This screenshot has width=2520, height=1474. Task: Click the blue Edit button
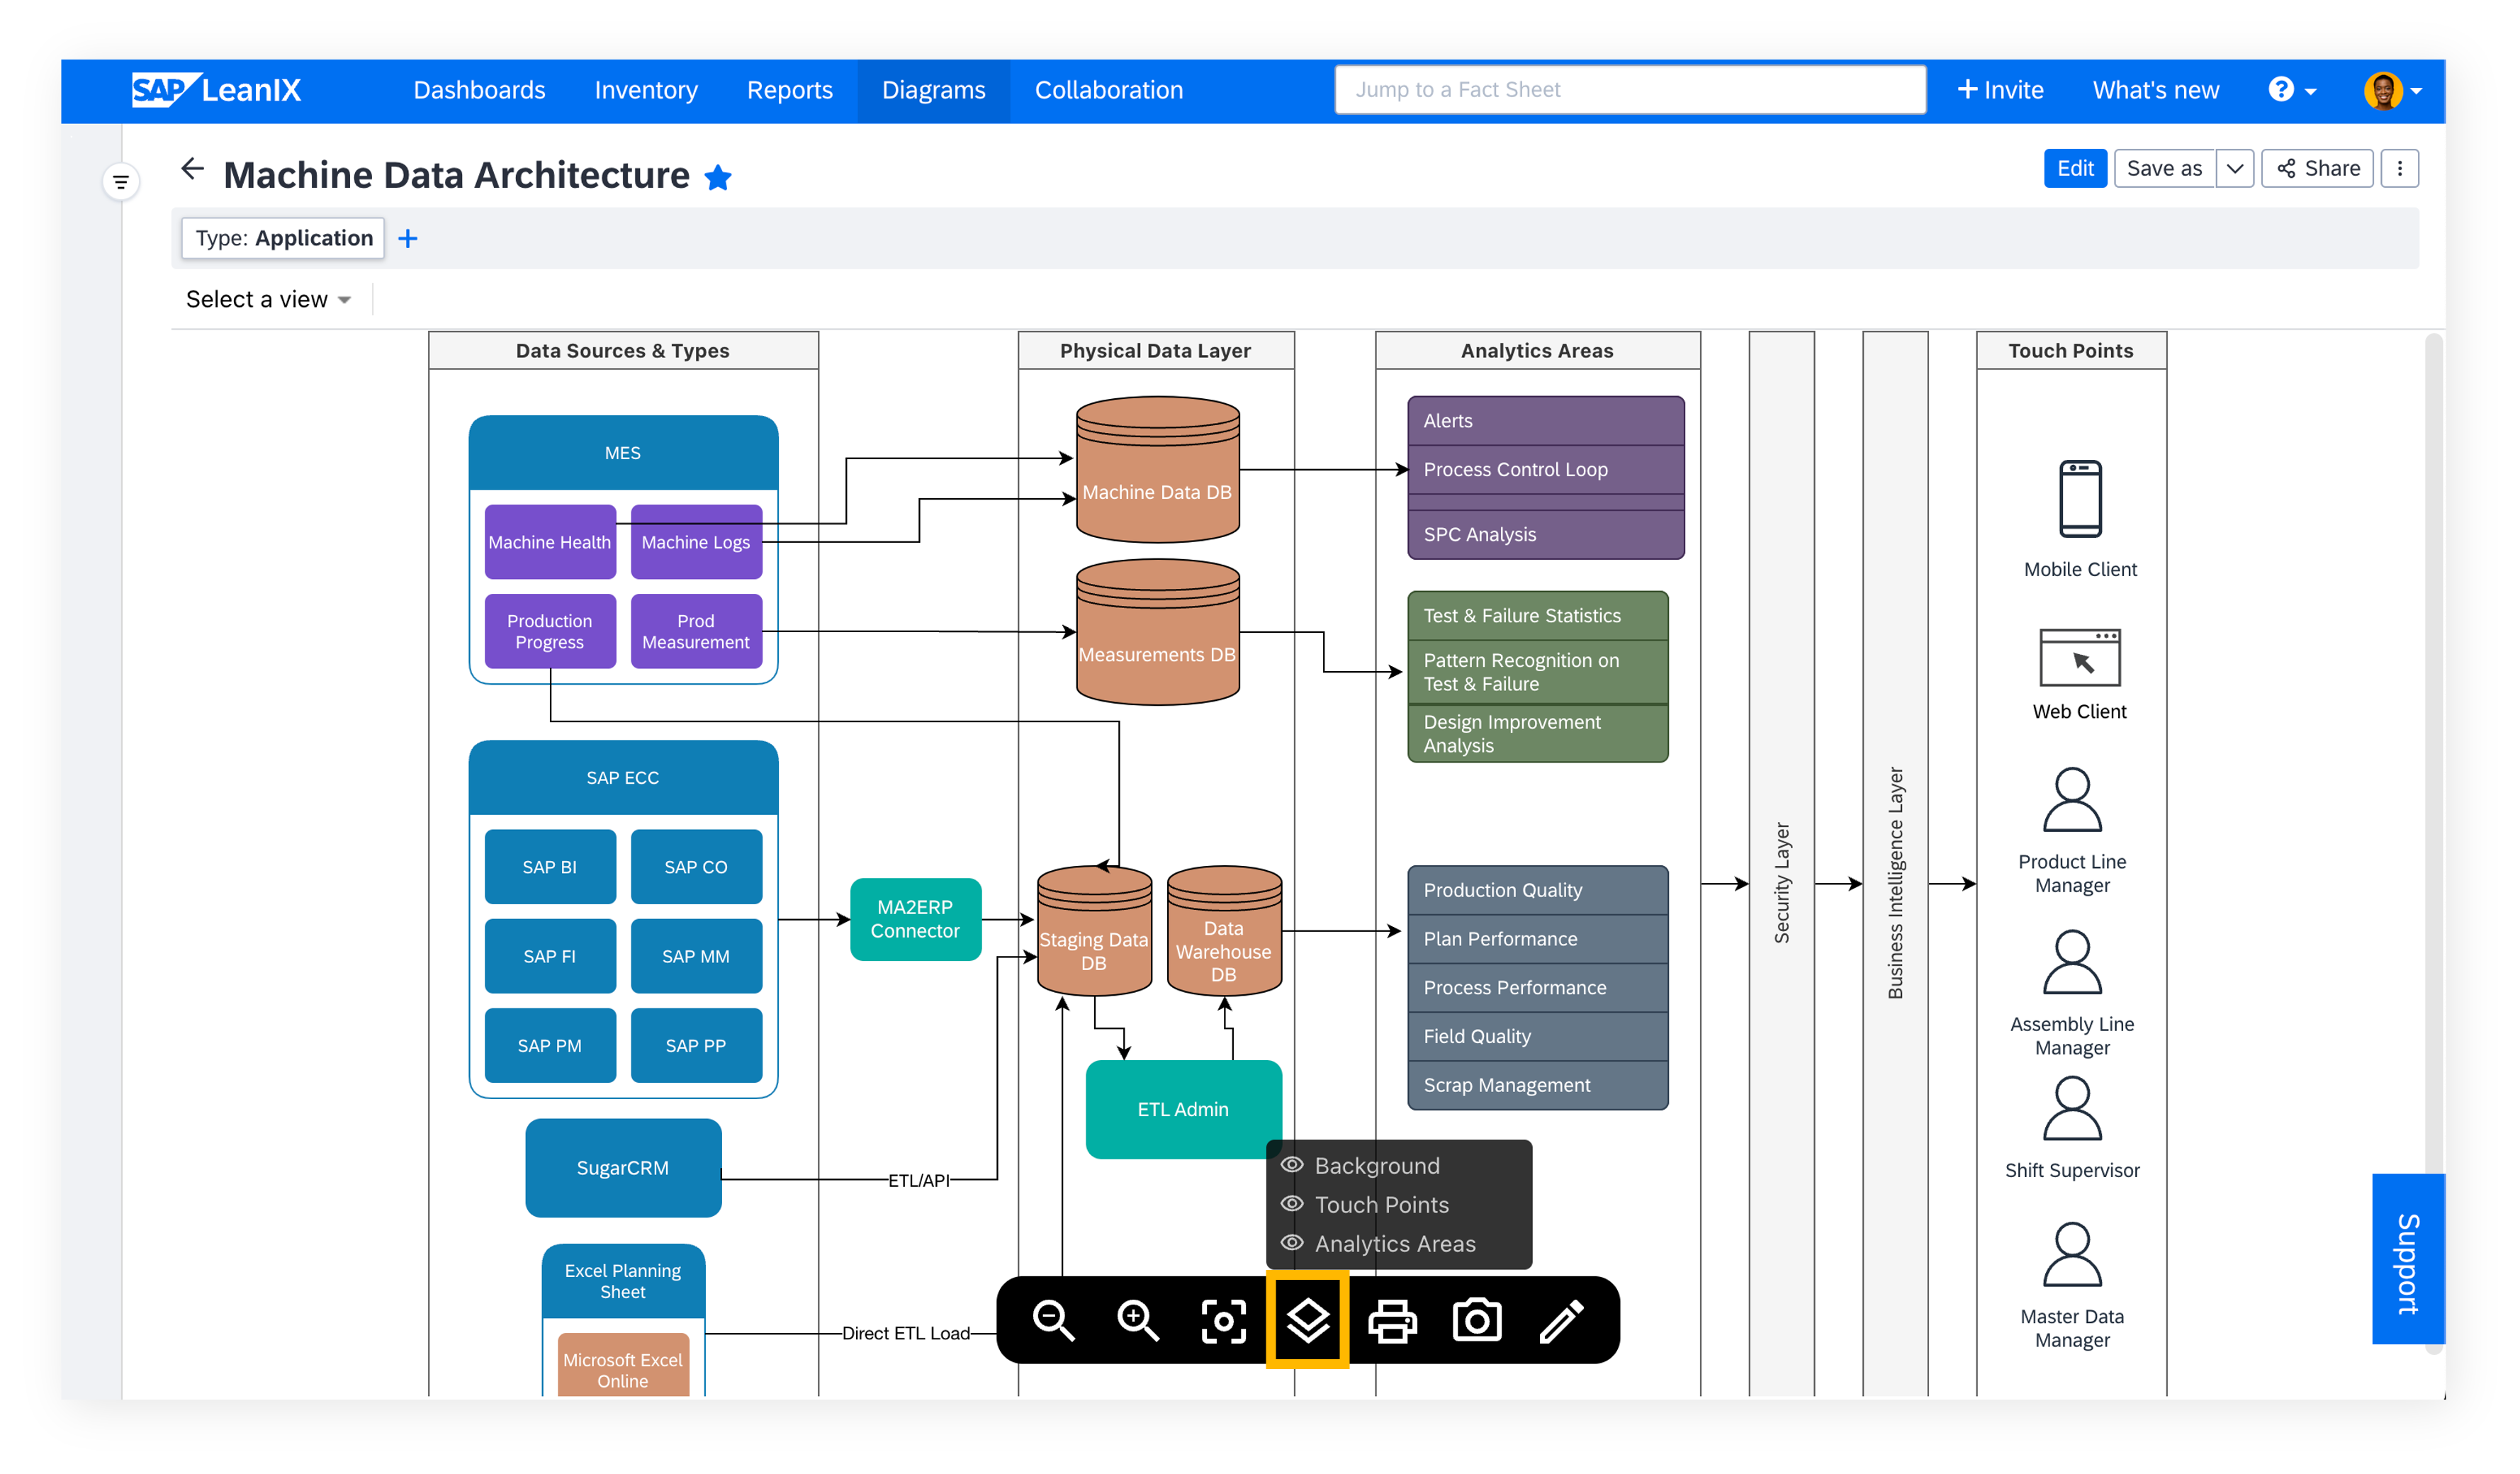(2075, 168)
